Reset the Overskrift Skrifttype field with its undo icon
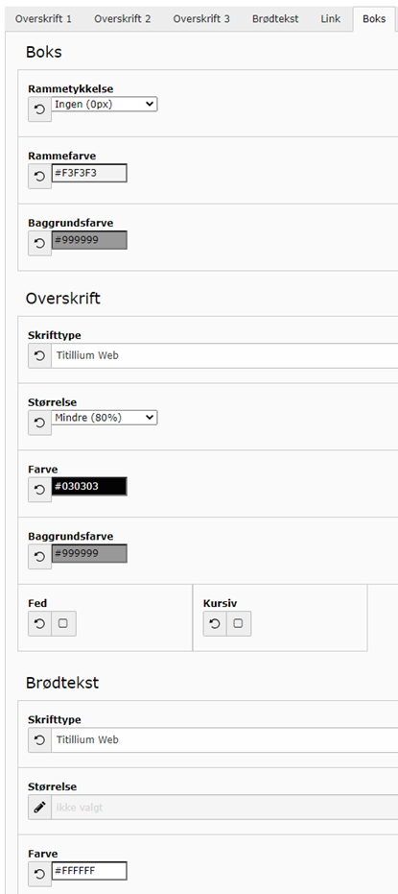Viewport: 398px width, 894px height. (40, 355)
